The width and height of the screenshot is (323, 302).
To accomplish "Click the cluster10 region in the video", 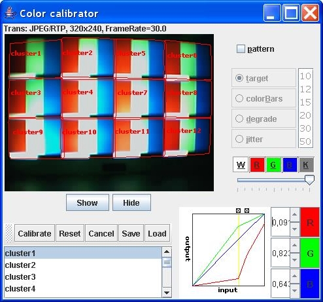I will pos(88,138).
